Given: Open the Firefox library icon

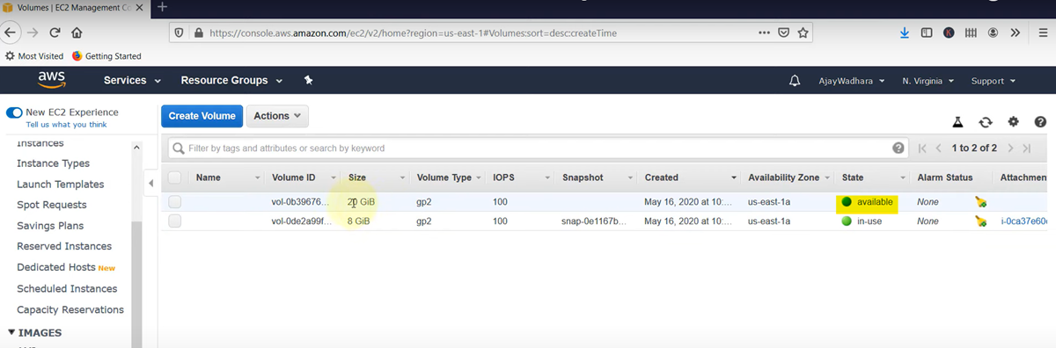Looking at the screenshot, I should tap(971, 33).
